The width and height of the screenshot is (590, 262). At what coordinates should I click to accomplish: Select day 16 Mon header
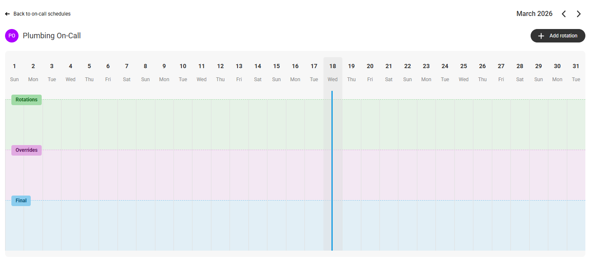pos(295,72)
